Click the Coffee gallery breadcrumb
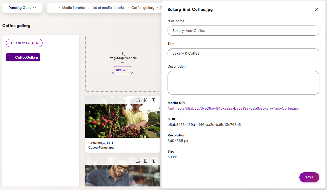The image size is (327, 190). tap(143, 8)
